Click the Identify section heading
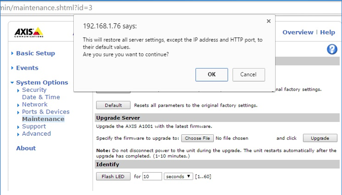The image size is (342, 195). pyautogui.click(x=108, y=164)
